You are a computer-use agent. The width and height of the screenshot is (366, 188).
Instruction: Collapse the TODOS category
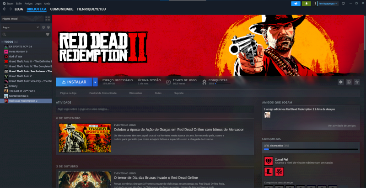click(x=2, y=42)
